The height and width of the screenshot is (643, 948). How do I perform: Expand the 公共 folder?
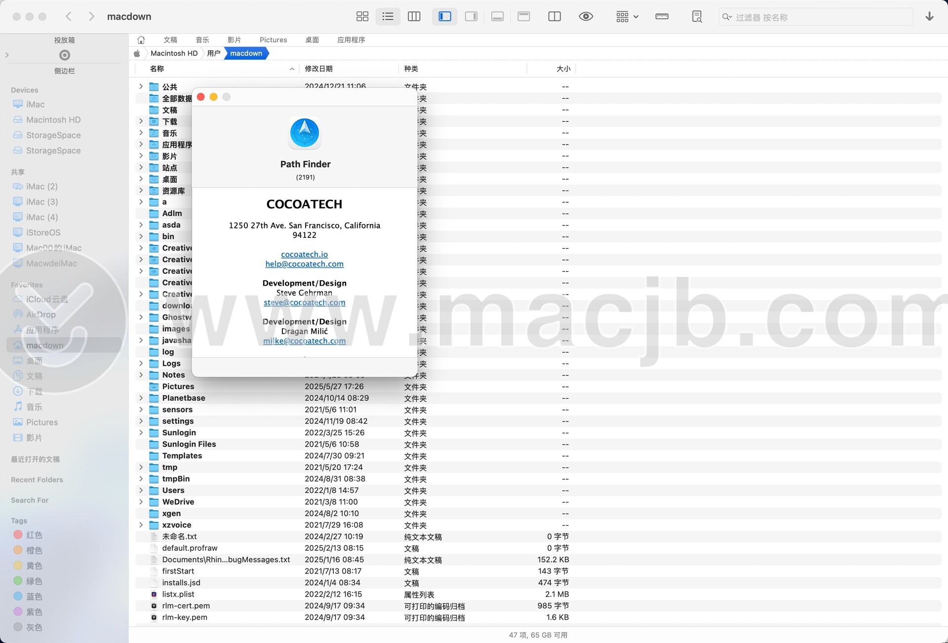(x=141, y=86)
